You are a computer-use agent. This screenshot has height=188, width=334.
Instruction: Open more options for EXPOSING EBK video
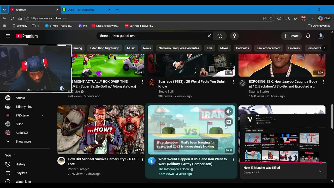click(x=324, y=82)
